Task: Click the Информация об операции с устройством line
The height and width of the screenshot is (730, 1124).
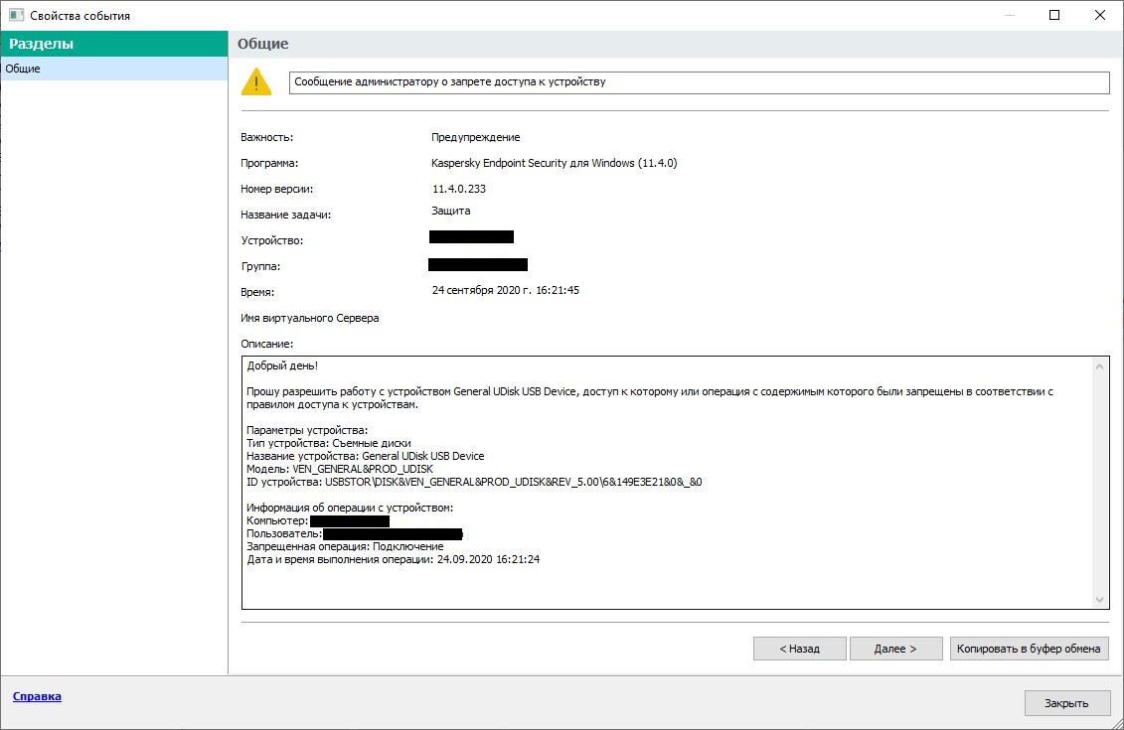Action: pyautogui.click(x=350, y=508)
